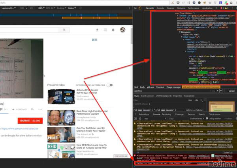Viewport: 237px width, 168px height.
Task: Click the box model margin area
Action: (222, 103)
